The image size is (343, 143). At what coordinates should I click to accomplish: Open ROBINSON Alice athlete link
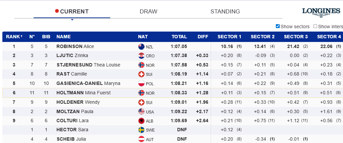pos(75,46)
